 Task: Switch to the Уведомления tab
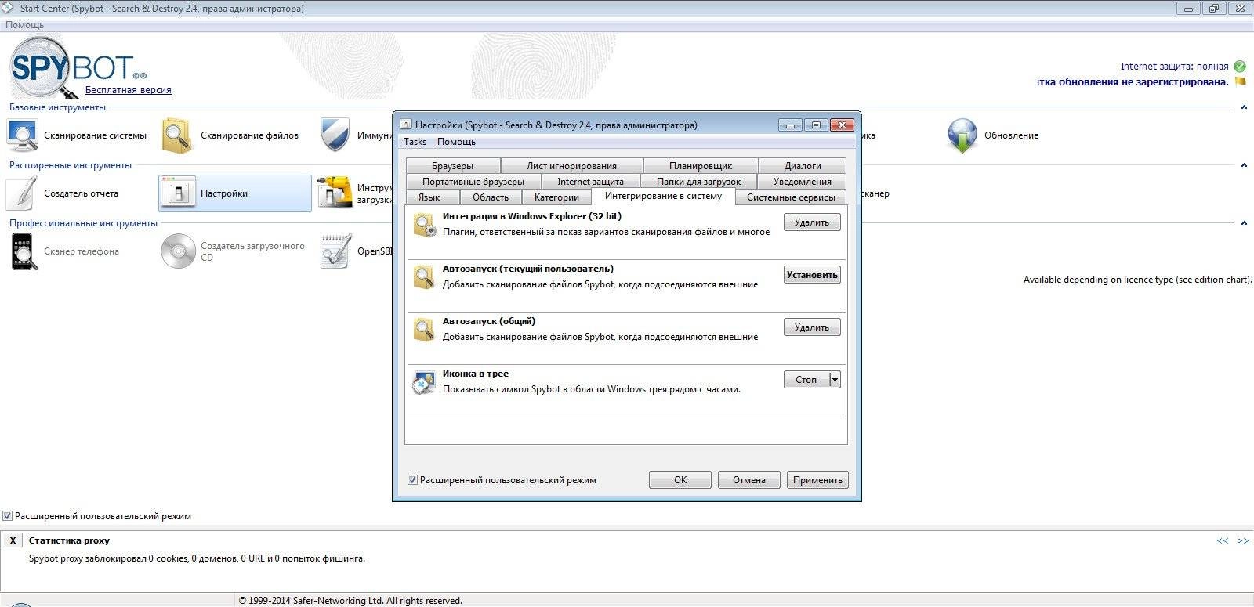point(803,182)
